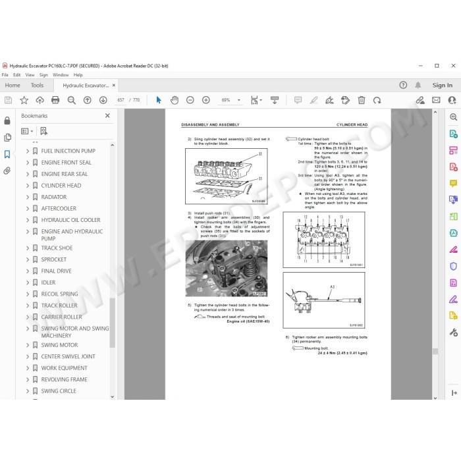
Task: Select the SPROCKET bookmark
Action: pos(54,259)
